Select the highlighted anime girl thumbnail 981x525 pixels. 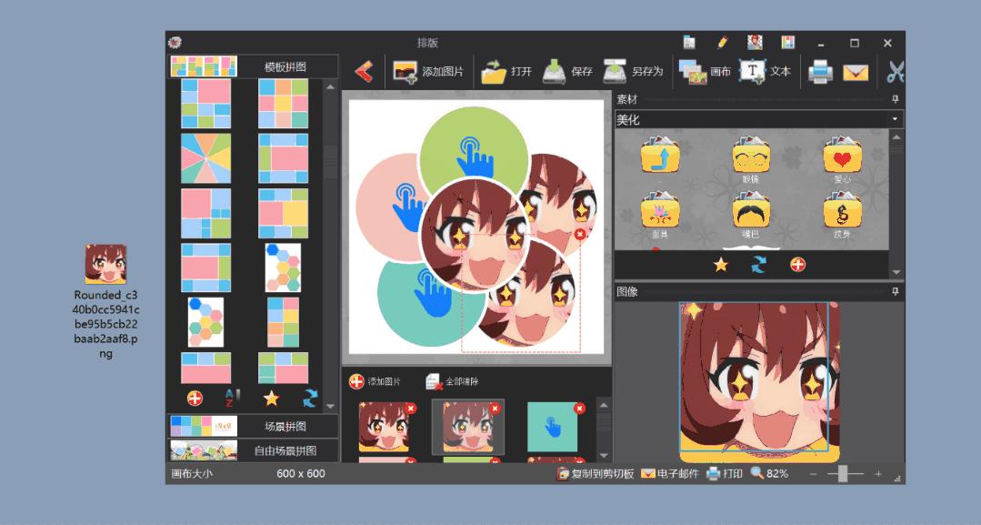[467, 427]
